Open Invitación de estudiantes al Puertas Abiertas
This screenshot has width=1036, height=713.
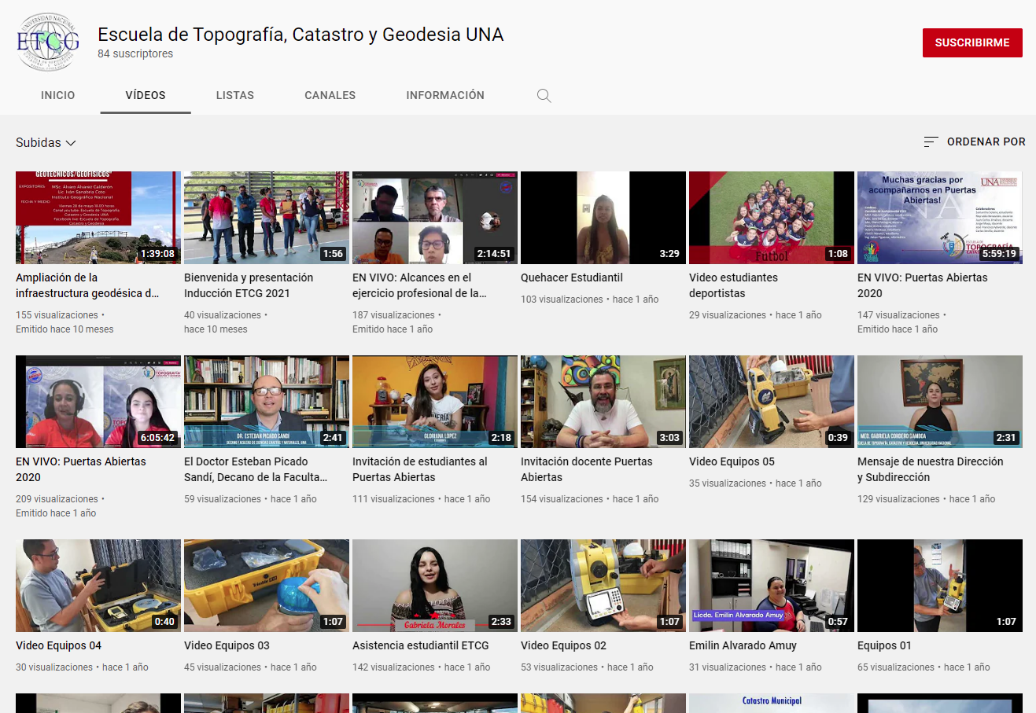click(x=420, y=469)
